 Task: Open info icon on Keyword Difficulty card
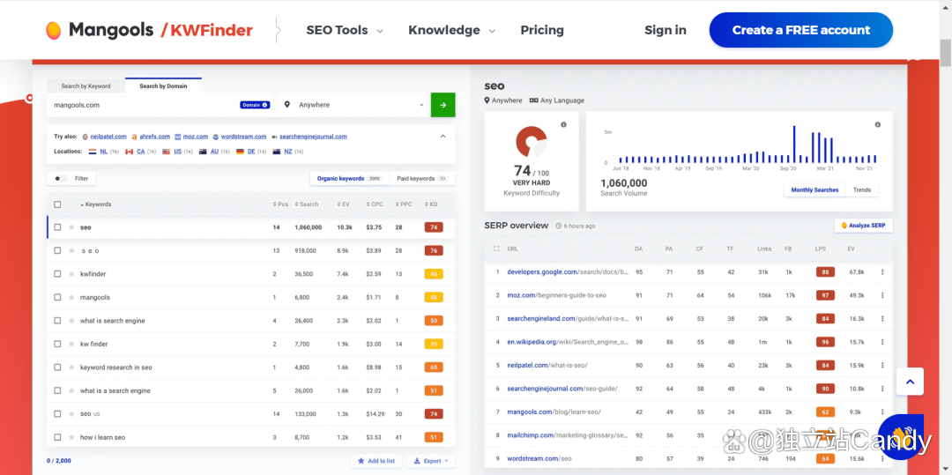tap(563, 124)
